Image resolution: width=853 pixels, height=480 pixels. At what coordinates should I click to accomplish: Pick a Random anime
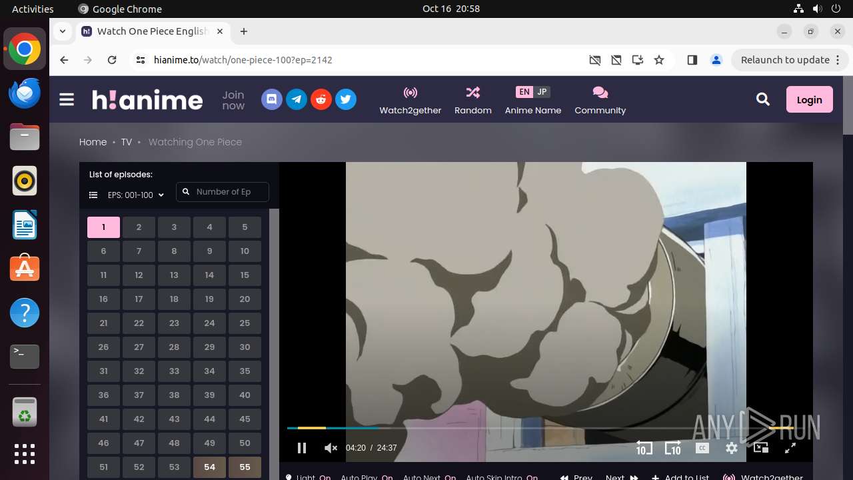pyautogui.click(x=473, y=100)
